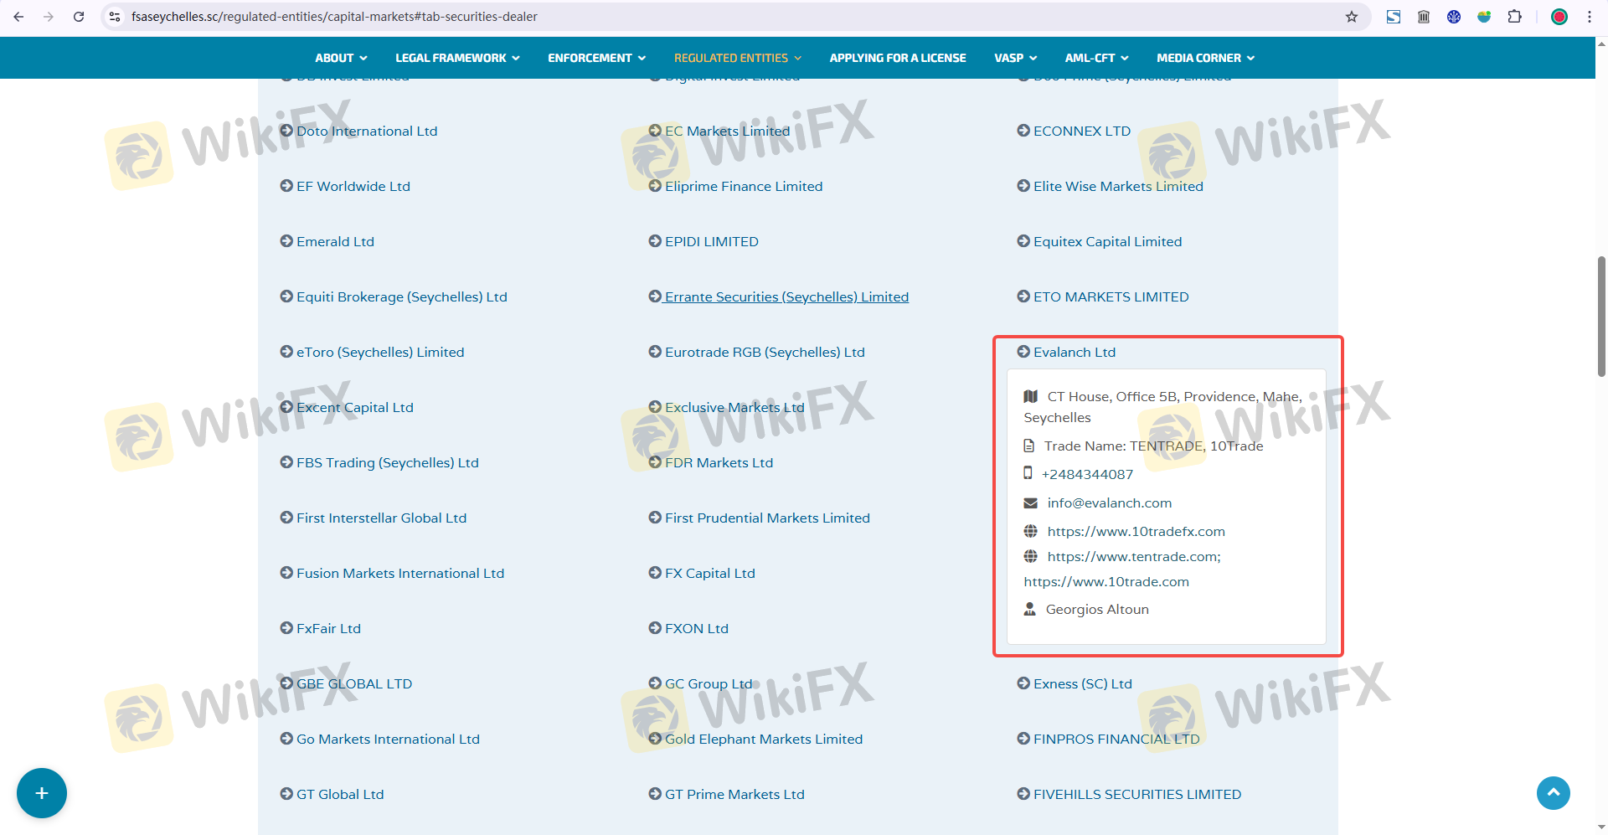Open Errante Securities (Seychelles) Limited link
The width and height of the screenshot is (1608, 835).
(x=786, y=296)
